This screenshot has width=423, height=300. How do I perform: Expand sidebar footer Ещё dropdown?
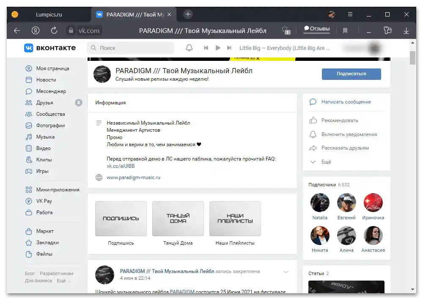[64, 281]
